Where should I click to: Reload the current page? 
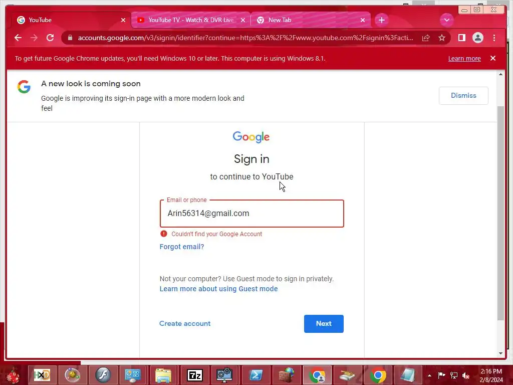(x=50, y=38)
